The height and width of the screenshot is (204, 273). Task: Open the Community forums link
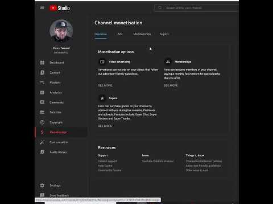click(x=110, y=170)
